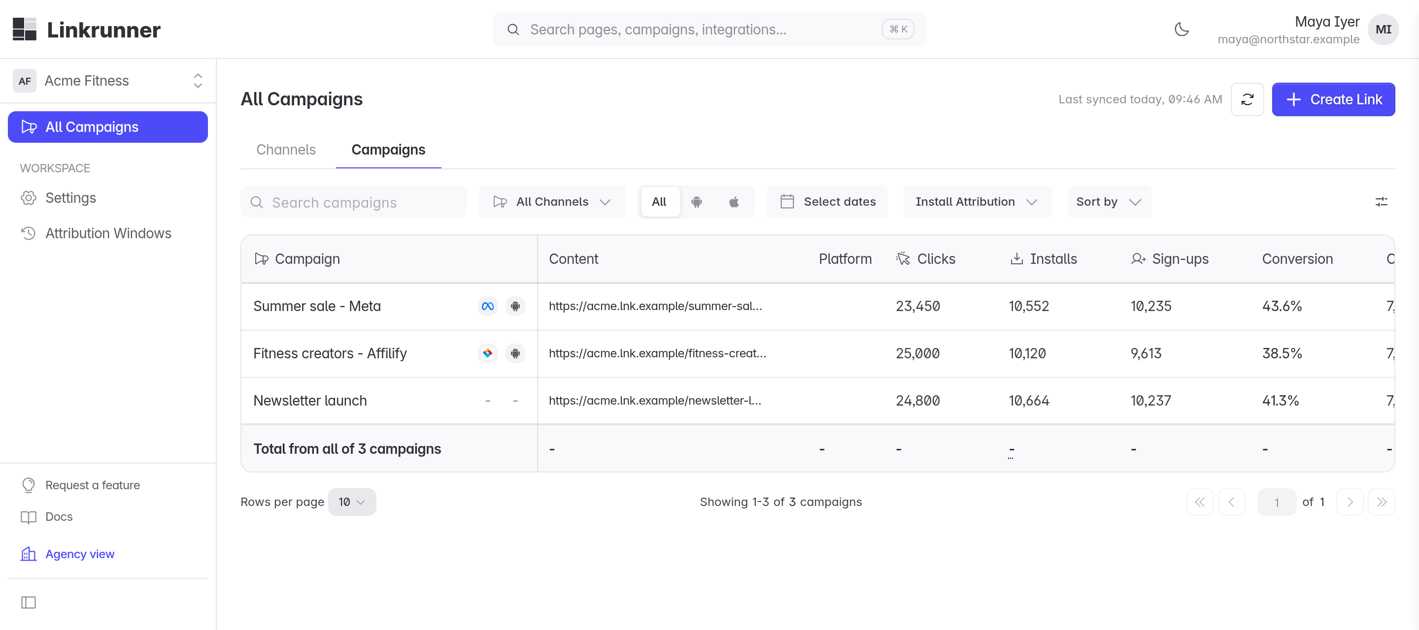
Task: Click the page number input box
Action: click(1276, 502)
